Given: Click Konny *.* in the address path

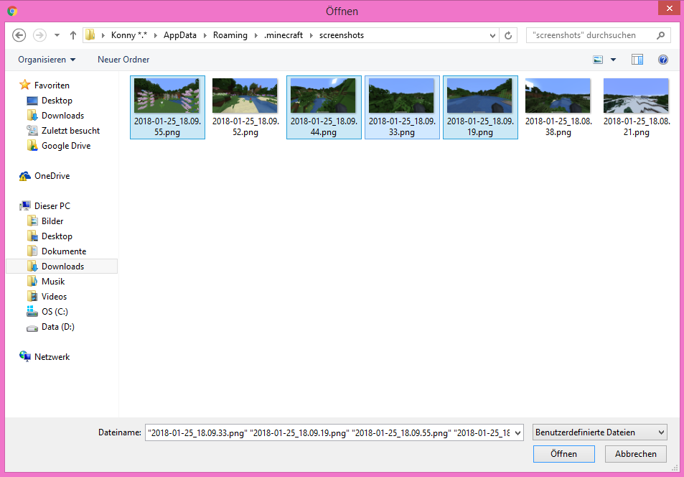Looking at the screenshot, I should pos(129,35).
